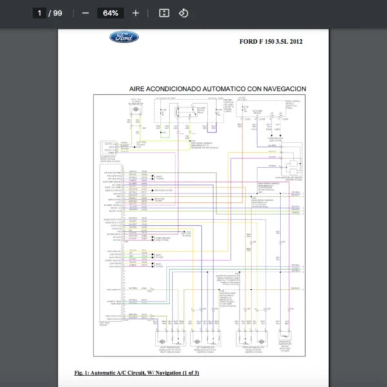Click the zoom out minus button
This screenshot has height=387, width=387.
[x=86, y=13]
